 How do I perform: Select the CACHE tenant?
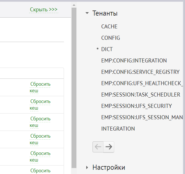pos(109,26)
